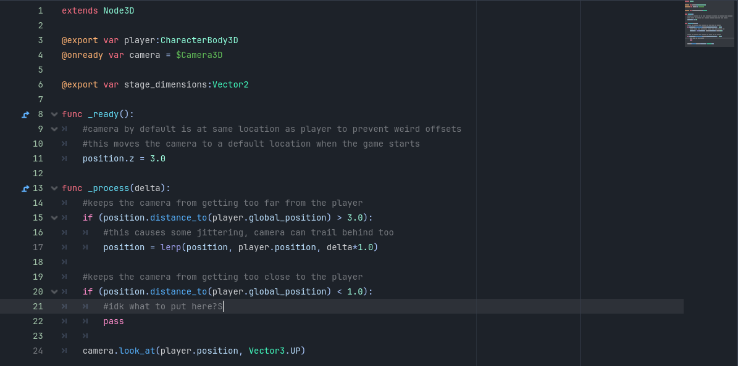
Task: Fold the if block at line 20
Action: click(54, 291)
